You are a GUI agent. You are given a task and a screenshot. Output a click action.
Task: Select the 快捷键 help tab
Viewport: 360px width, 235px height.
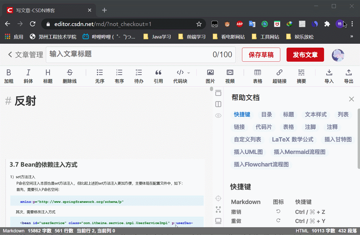point(242,115)
